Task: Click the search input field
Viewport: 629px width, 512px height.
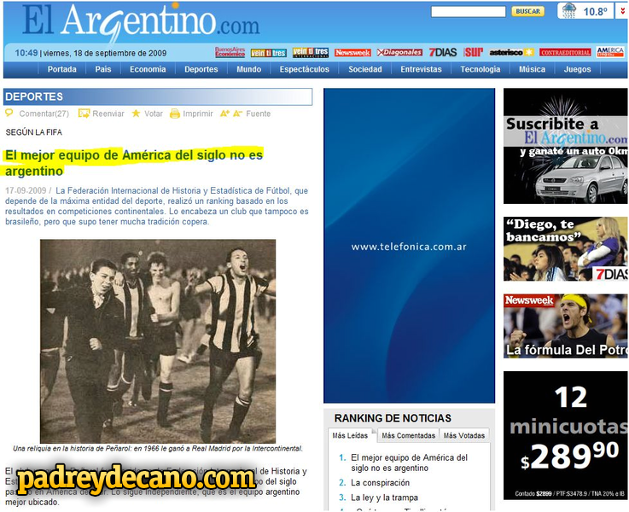Action: coord(469,12)
